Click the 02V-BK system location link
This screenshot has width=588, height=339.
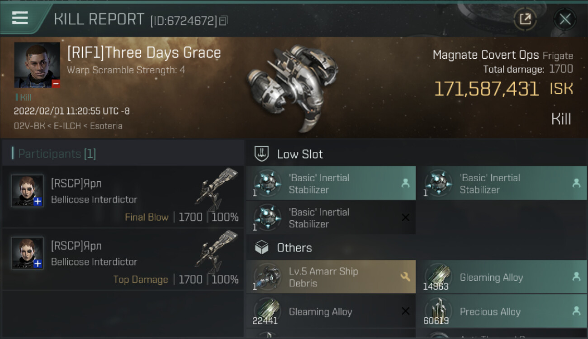point(29,126)
